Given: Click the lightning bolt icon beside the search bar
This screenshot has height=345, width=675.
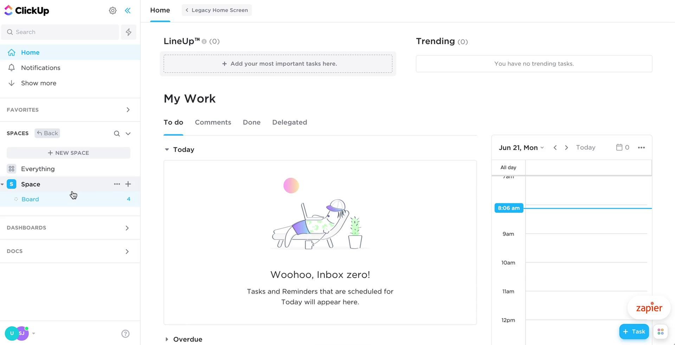Looking at the screenshot, I should click(128, 32).
